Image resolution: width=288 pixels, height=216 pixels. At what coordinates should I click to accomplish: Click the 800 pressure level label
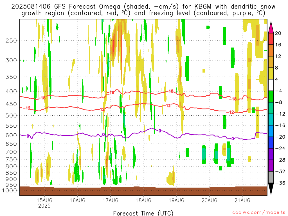click(x=11, y=166)
